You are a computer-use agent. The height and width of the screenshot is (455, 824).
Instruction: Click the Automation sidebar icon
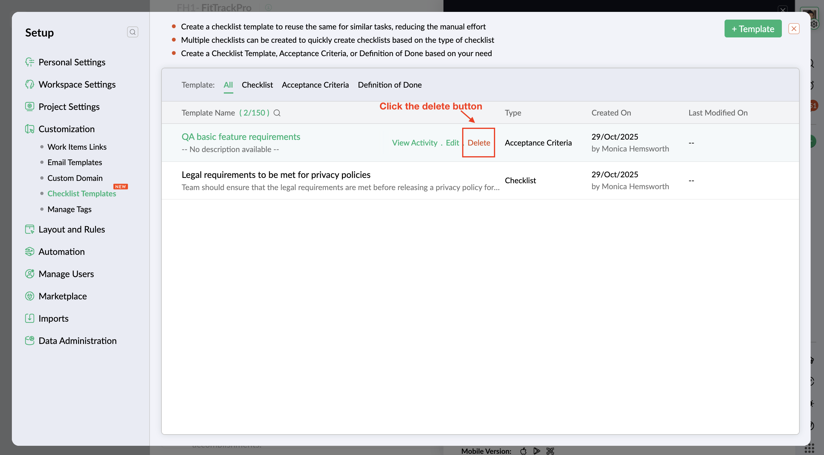(x=29, y=252)
